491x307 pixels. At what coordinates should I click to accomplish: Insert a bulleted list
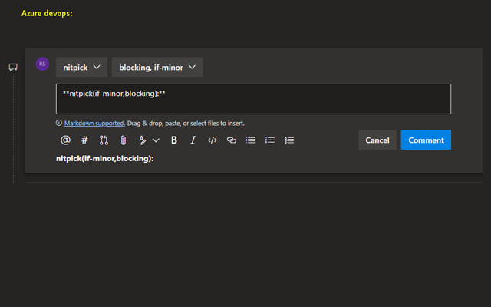click(270, 140)
